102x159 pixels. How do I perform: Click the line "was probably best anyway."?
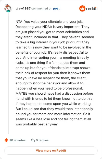pos(37,124)
